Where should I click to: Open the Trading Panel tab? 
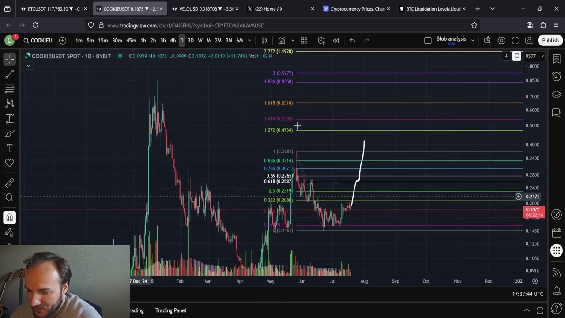[x=171, y=310]
